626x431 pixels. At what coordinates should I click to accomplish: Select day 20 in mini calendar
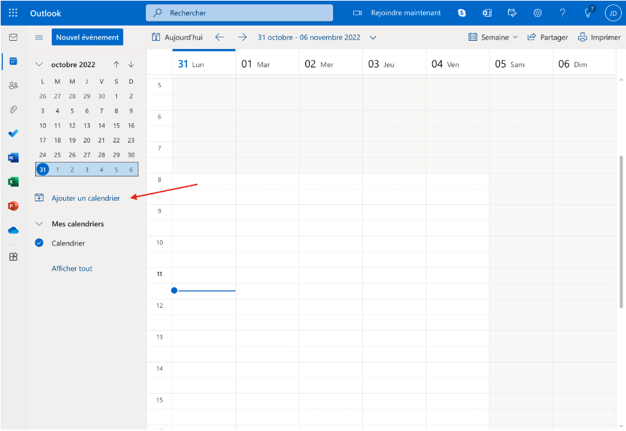(87, 140)
